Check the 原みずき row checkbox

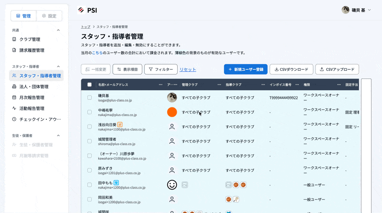89,170
